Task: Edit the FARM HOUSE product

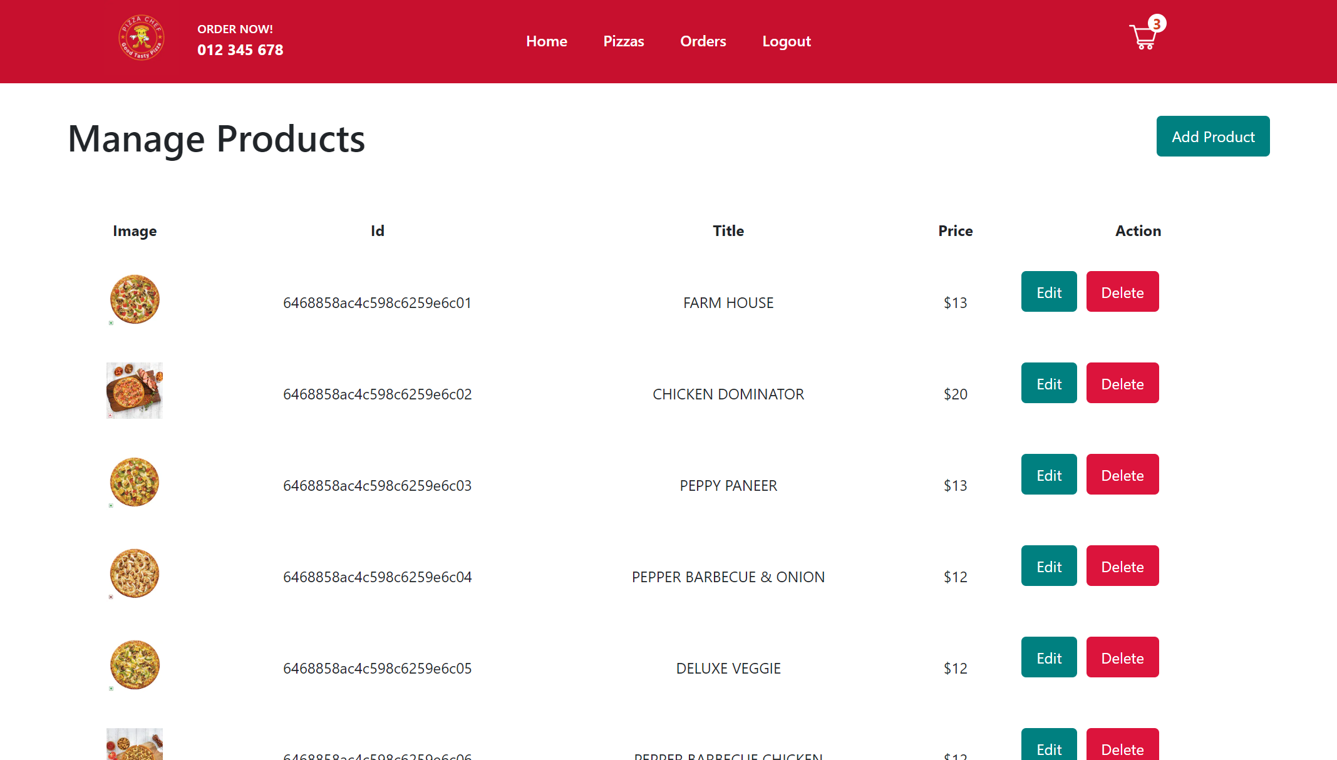Action: tap(1048, 291)
